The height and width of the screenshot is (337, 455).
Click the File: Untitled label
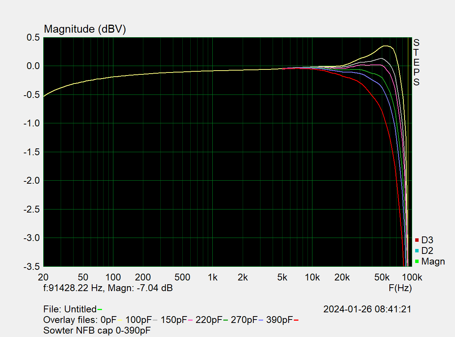pos(70,309)
